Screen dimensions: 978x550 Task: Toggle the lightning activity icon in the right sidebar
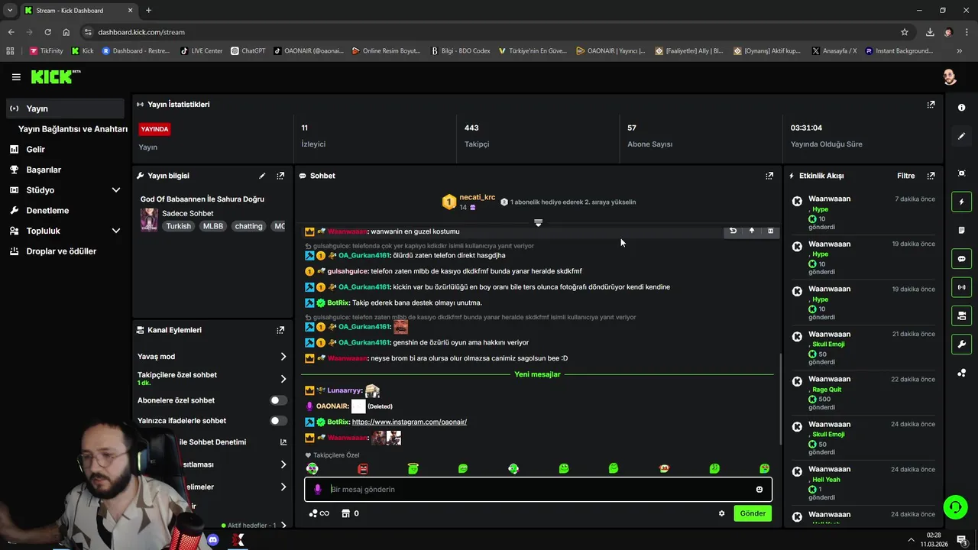pos(961,202)
